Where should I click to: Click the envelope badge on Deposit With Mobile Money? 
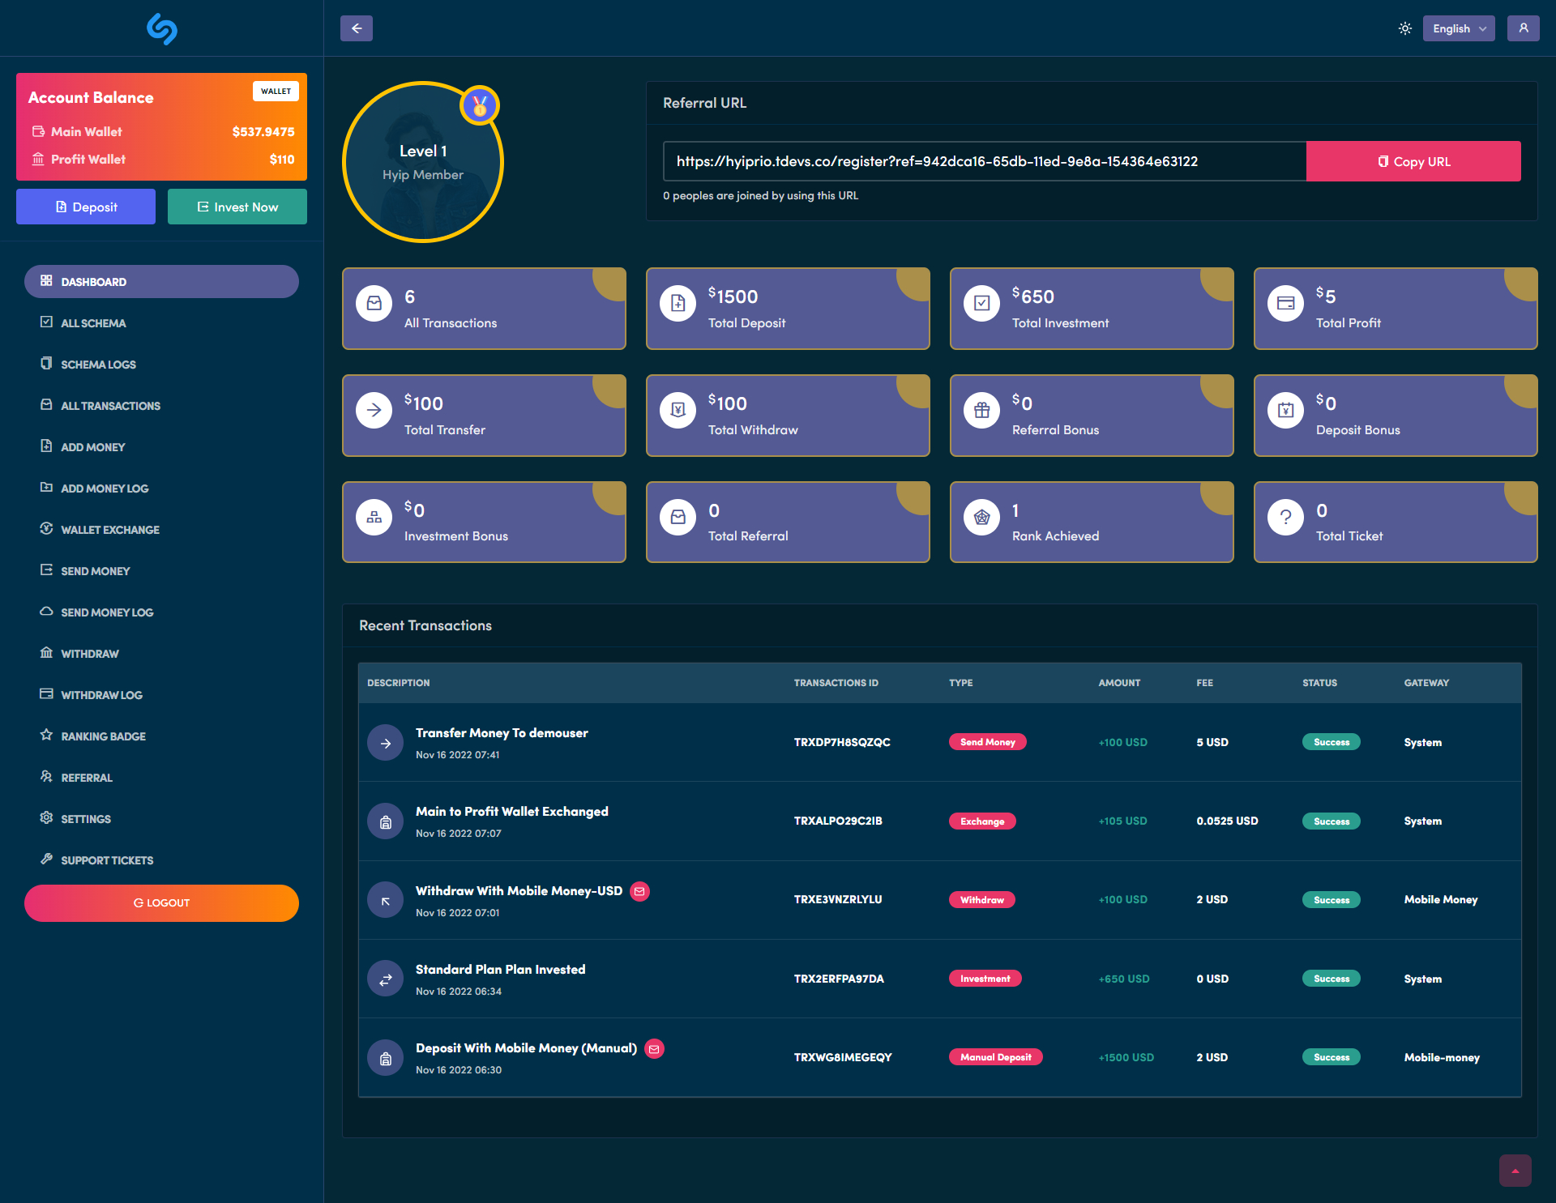pos(654,1048)
